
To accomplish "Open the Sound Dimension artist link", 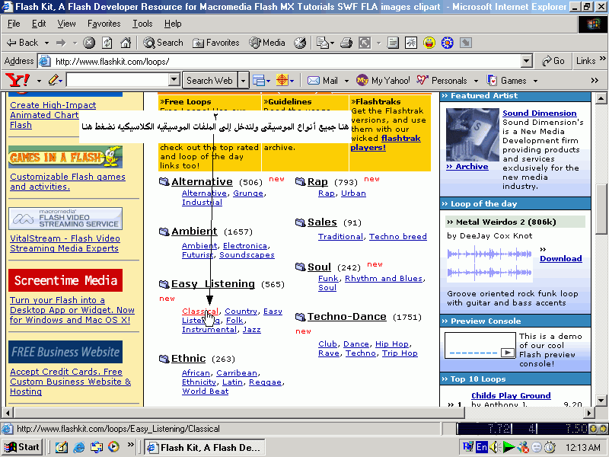I will [539, 113].
